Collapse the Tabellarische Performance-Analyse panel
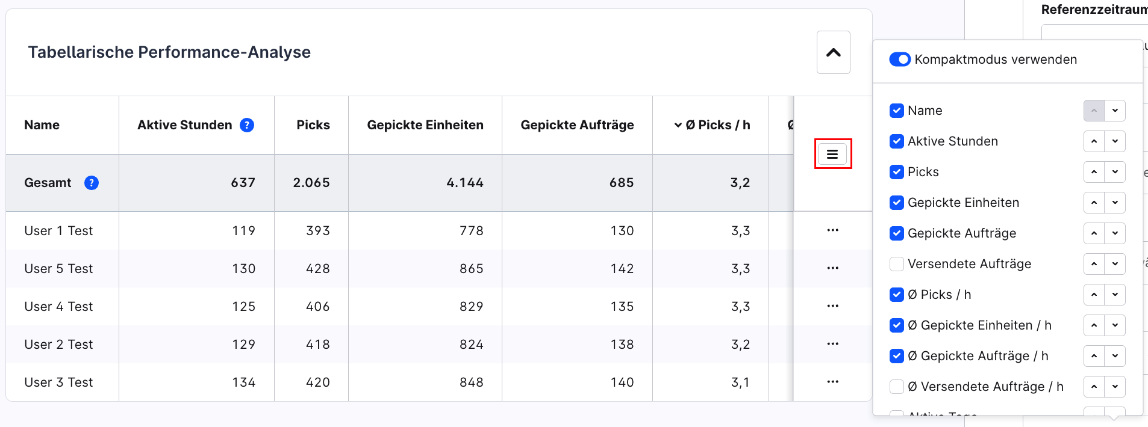Screen dimensions: 1148x427 click(x=833, y=52)
